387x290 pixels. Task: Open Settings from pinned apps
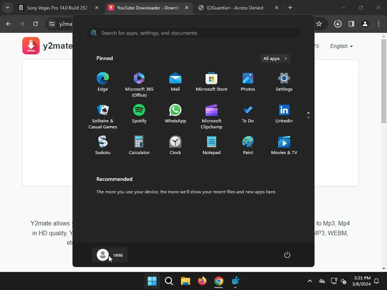(x=284, y=82)
